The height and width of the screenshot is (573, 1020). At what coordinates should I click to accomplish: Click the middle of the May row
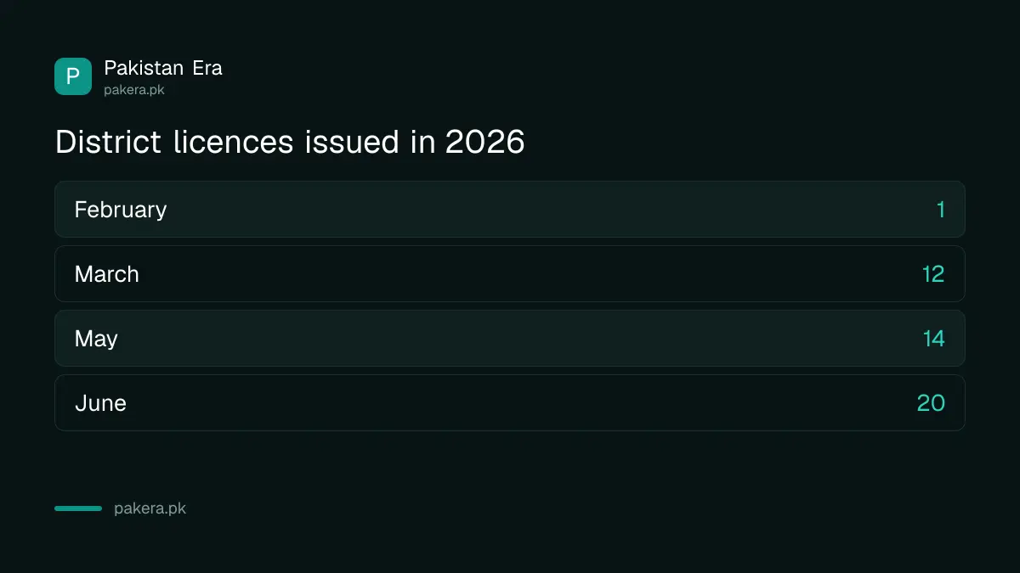[510, 338]
